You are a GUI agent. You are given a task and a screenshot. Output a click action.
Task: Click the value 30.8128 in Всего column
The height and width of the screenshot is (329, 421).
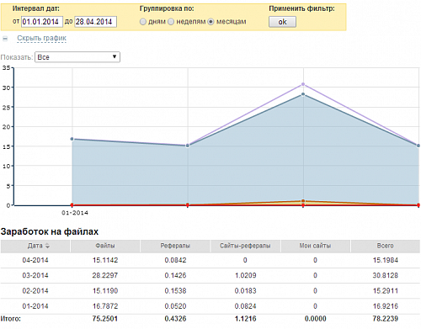click(386, 275)
